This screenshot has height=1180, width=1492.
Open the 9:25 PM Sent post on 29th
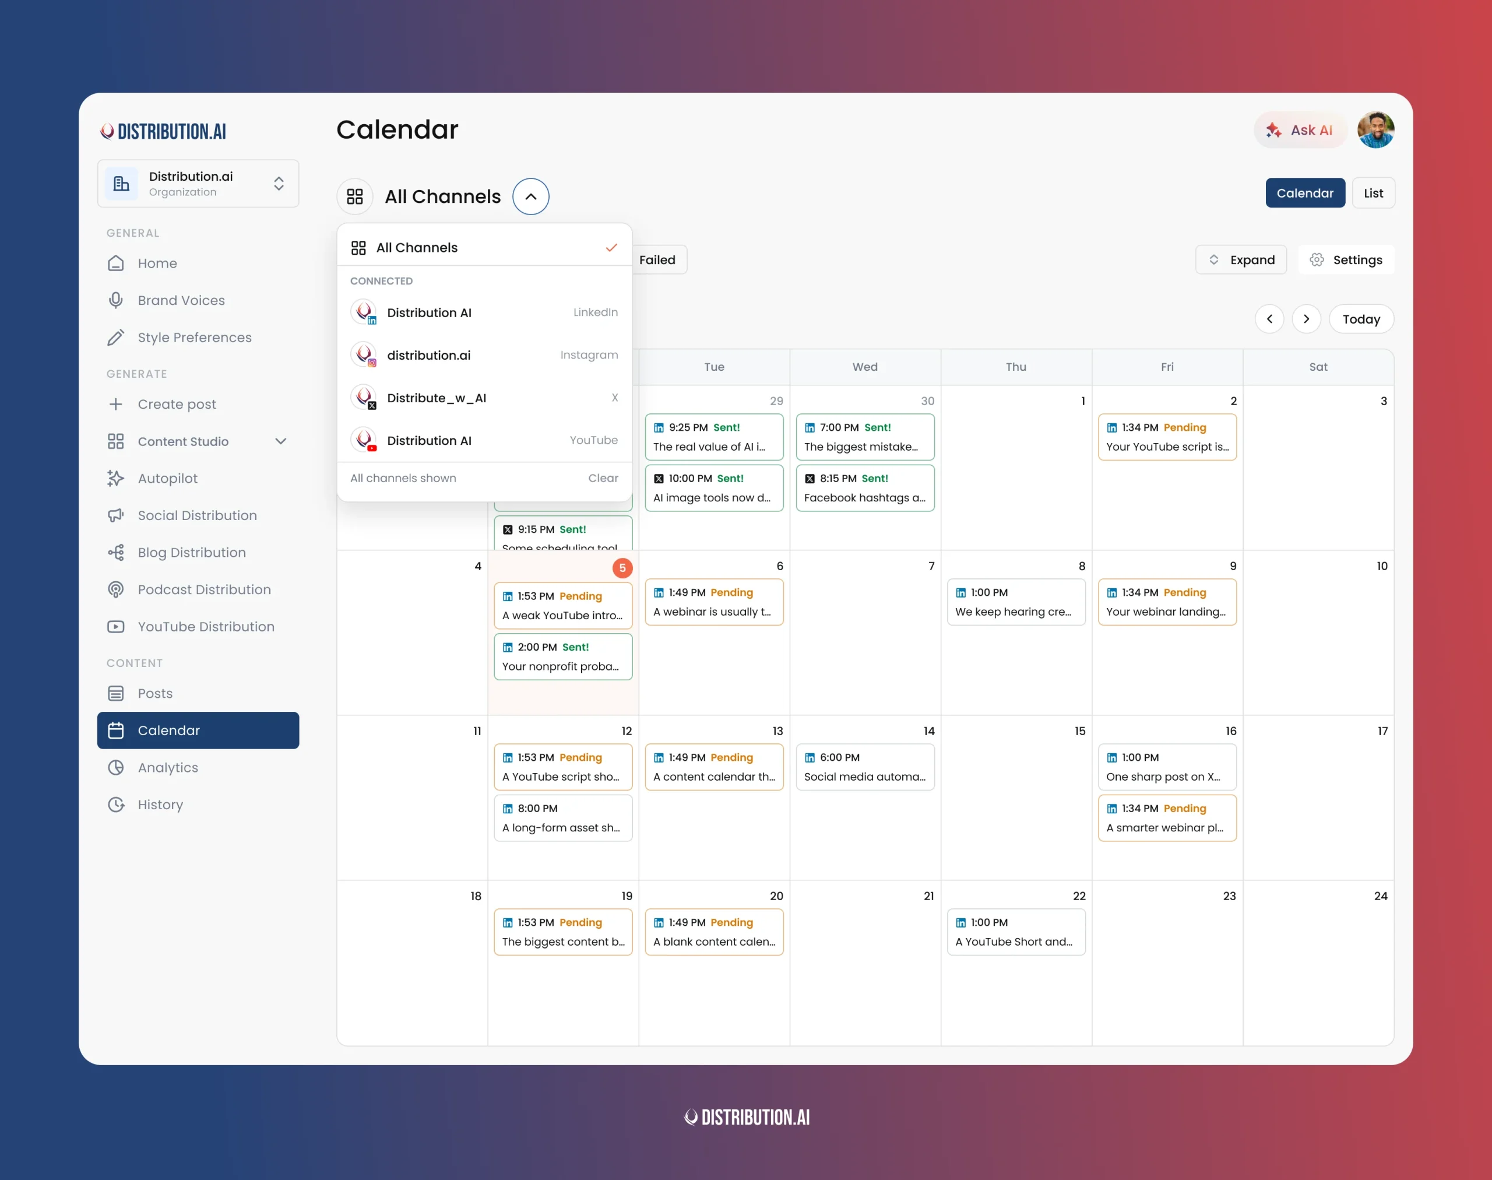click(x=714, y=437)
